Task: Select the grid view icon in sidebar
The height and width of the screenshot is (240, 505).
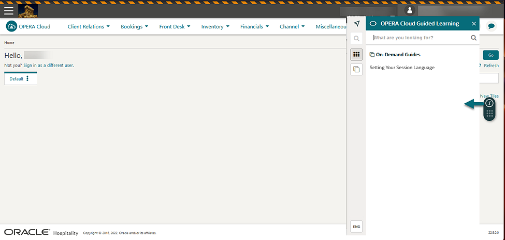Action: [356, 54]
